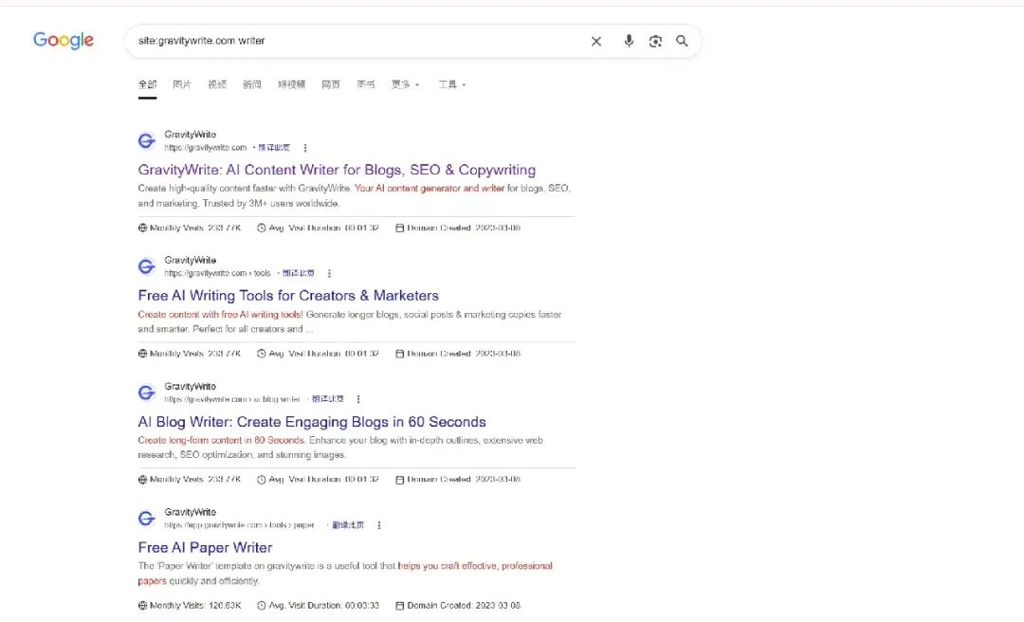Click Avg. Visit Duration 00:03:33 text
The width and height of the screenshot is (1024, 622).
324,606
